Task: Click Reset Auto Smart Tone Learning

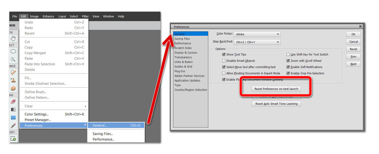Action: (x=276, y=104)
